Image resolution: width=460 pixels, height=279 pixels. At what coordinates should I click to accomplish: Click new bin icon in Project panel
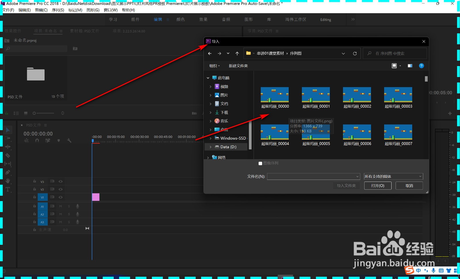coord(75,49)
